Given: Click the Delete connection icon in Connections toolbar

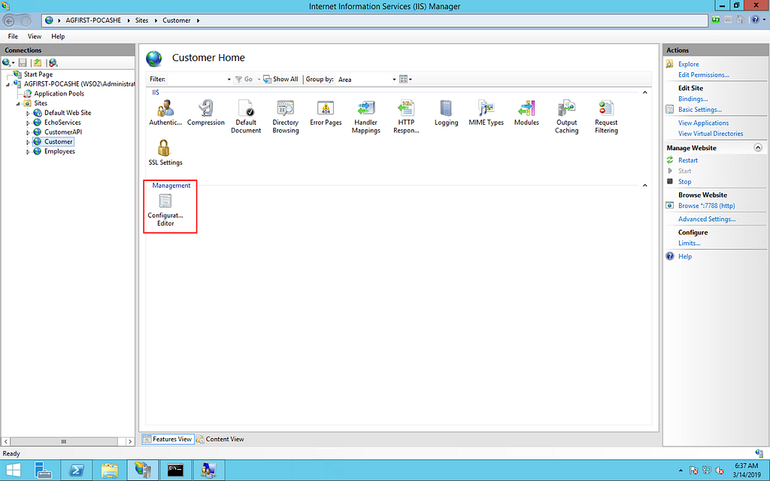Looking at the screenshot, I should [53, 63].
